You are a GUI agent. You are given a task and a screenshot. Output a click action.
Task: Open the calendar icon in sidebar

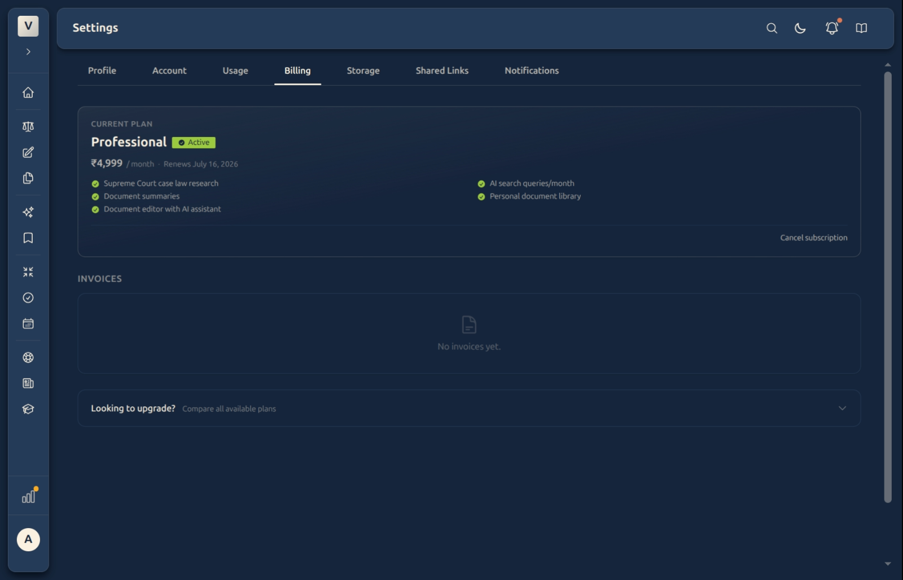pyautogui.click(x=28, y=324)
